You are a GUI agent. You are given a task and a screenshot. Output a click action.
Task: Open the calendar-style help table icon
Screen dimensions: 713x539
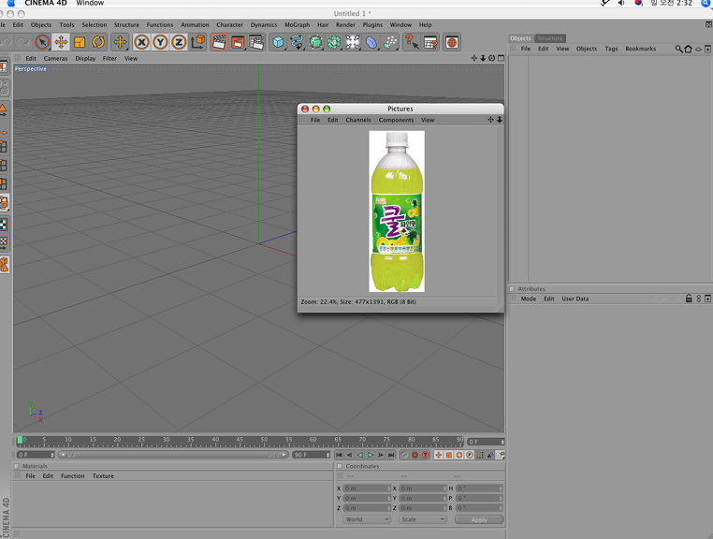click(430, 42)
